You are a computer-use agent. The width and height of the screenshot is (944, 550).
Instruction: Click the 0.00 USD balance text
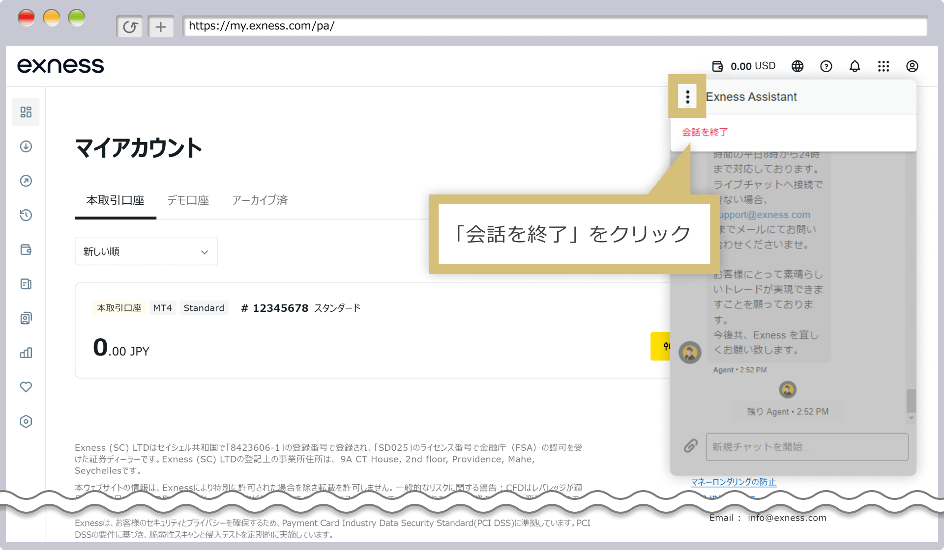tap(753, 66)
